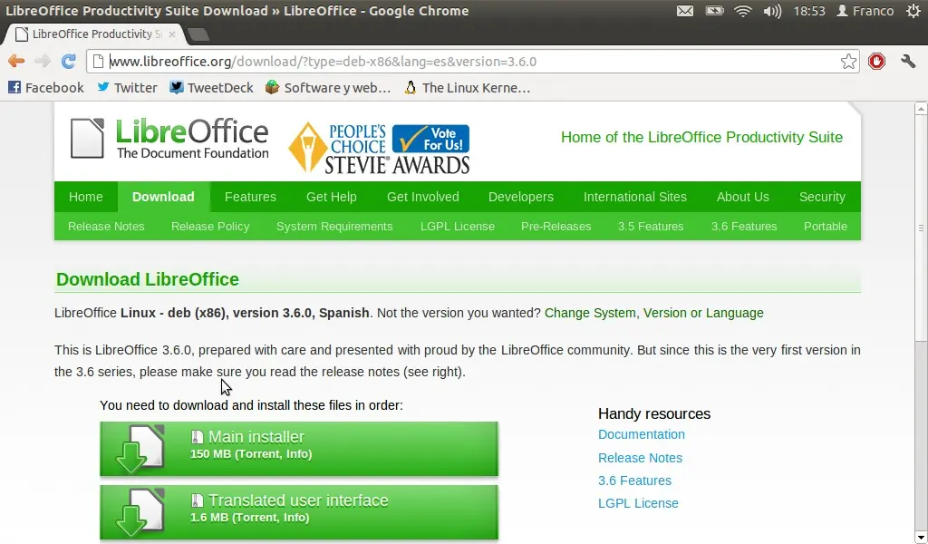928x544 pixels.
Task: Reload the page with the refresh icon
Action: (69, 61)
